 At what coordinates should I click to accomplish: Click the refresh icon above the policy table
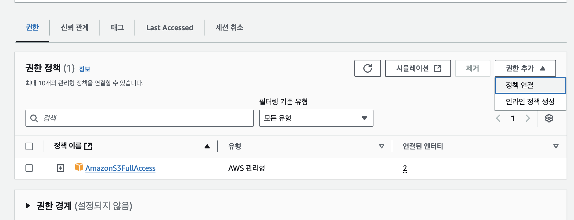[x=368, y=68]
